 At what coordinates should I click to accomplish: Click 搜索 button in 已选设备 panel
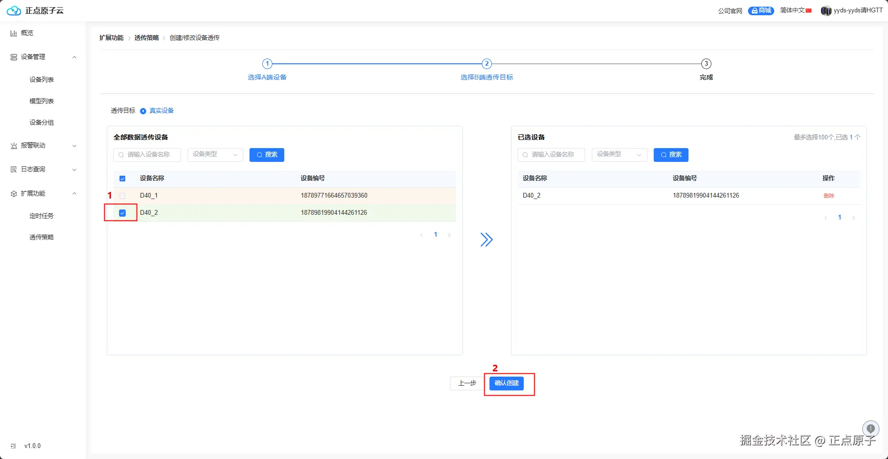(x=671, y=155)
